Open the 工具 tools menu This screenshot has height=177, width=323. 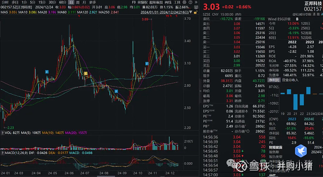click(177, 2)
